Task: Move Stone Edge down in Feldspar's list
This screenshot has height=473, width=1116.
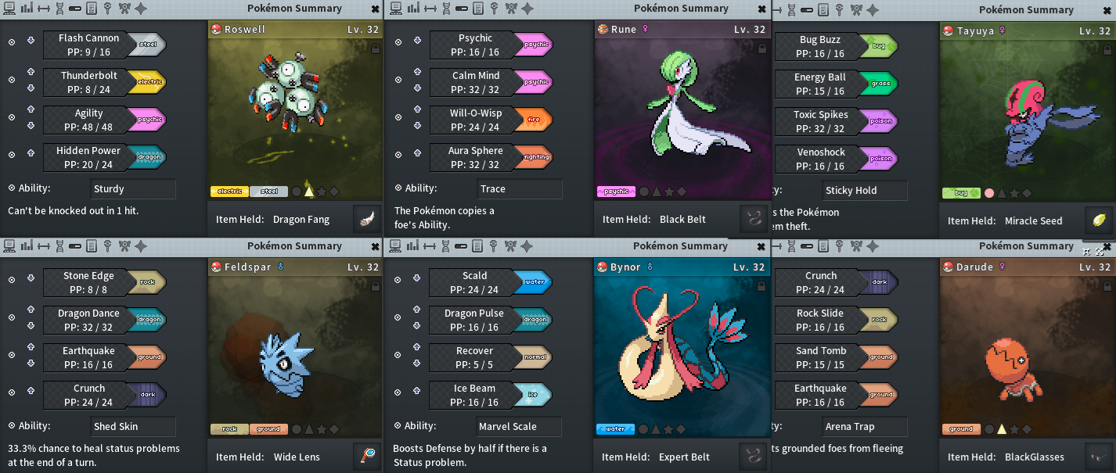Action: coord(31,278)
